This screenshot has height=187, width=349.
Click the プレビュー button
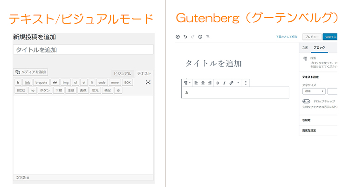pyautogui.click(x=312, y=37)
